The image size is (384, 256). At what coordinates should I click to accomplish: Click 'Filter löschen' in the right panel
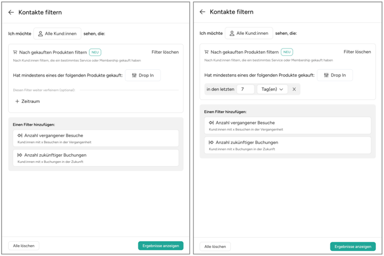pos(357,52)
